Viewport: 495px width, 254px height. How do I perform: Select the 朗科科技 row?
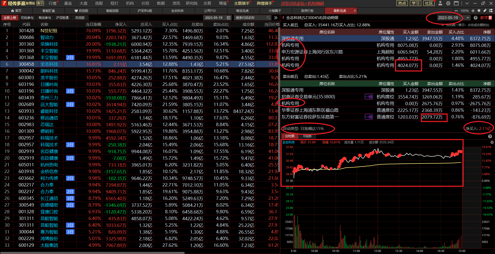140,71
